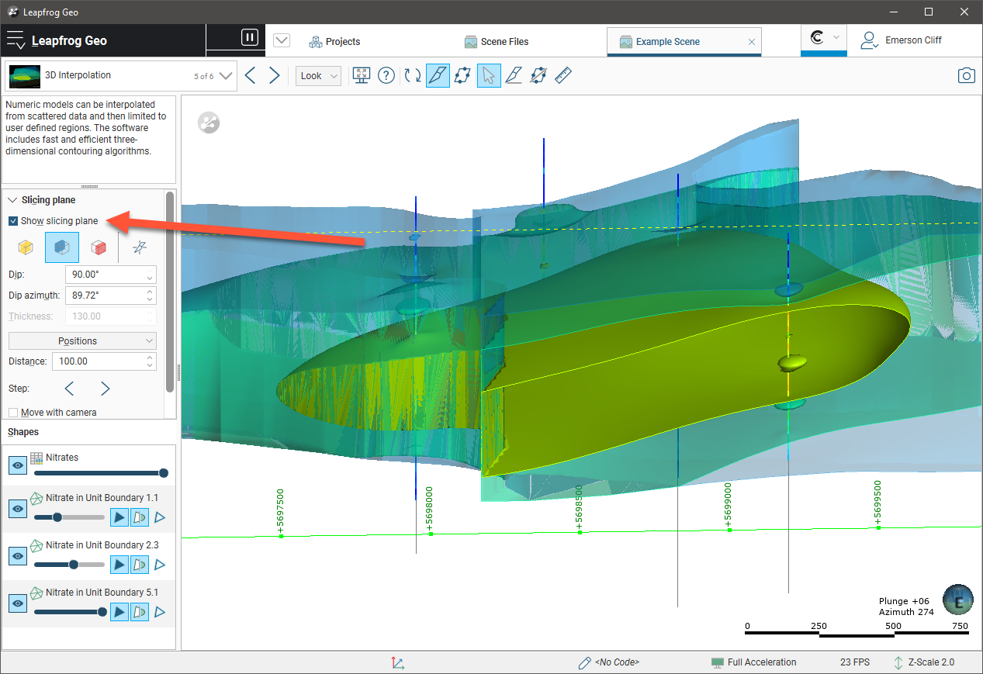Open the Look dropdown menu

[x=318, y=76]
